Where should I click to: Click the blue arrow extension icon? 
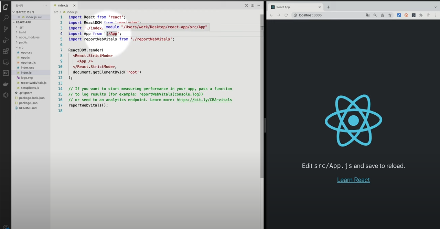click(x=399, y=15)
